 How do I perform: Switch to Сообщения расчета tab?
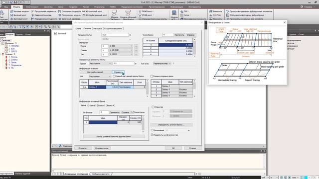(x=101, y=174)
